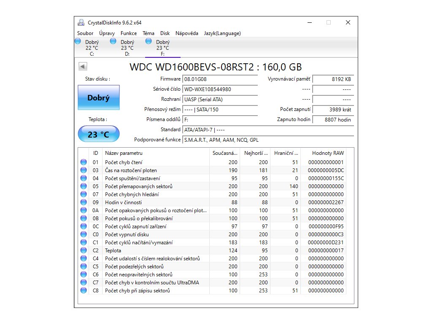Open the Úpravy menu
This screenshot has height=324, width=432.
coord(107,33)
